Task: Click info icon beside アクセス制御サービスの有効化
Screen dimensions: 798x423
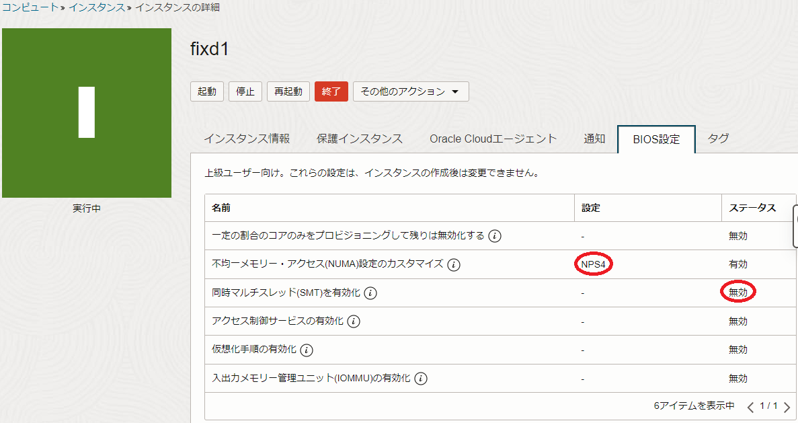Action: click(354, 321)
